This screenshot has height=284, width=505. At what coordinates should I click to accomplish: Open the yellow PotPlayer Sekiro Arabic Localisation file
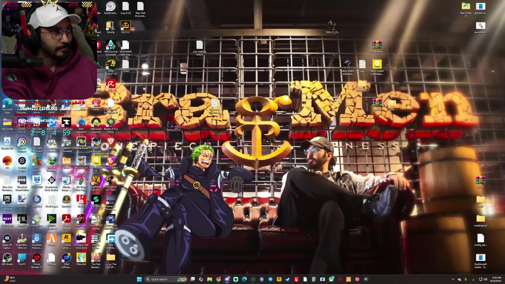(377, 67)
